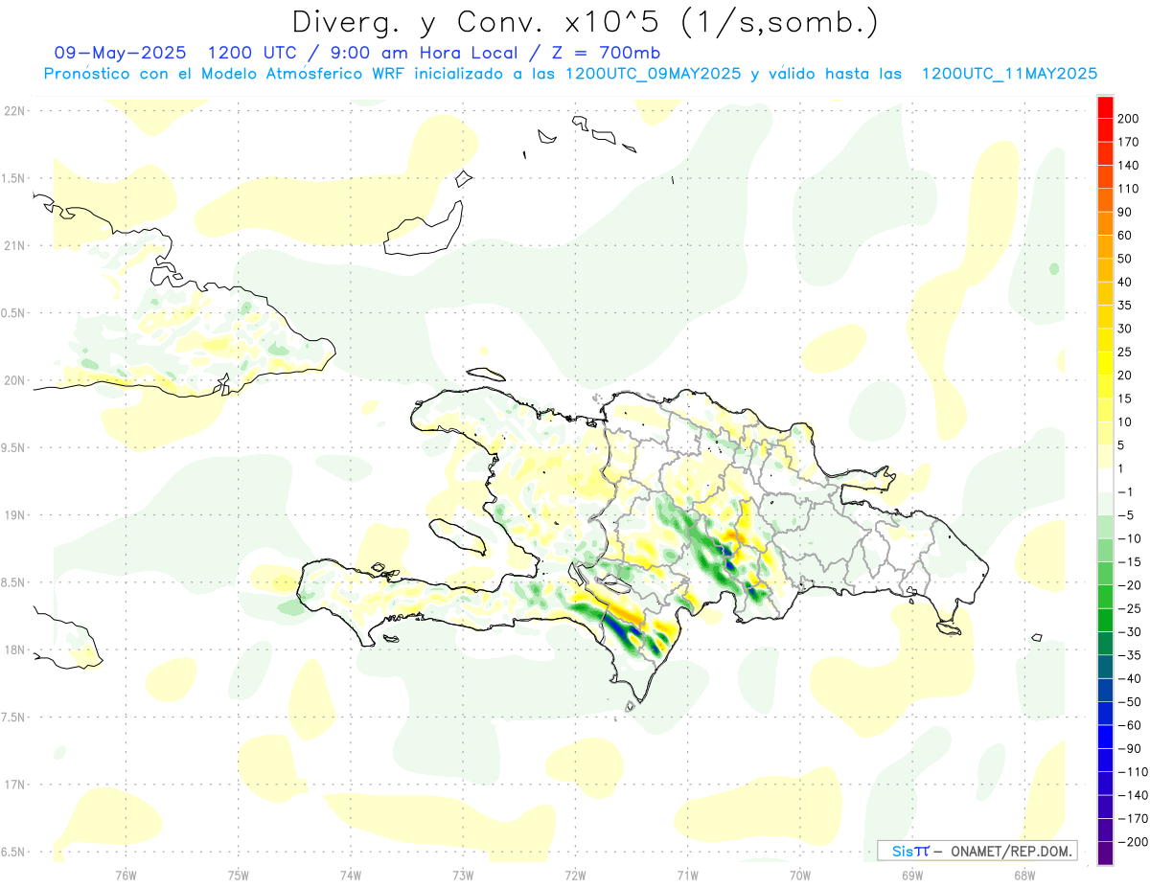The image size is (1150, 888).
Task: Click the '70W' longitude label
Action: click(800, 876)
